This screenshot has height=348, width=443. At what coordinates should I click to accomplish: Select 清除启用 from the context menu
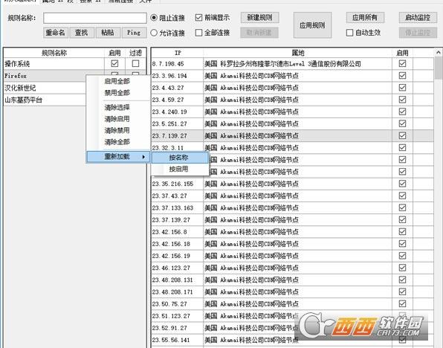[x=117, y=119]
